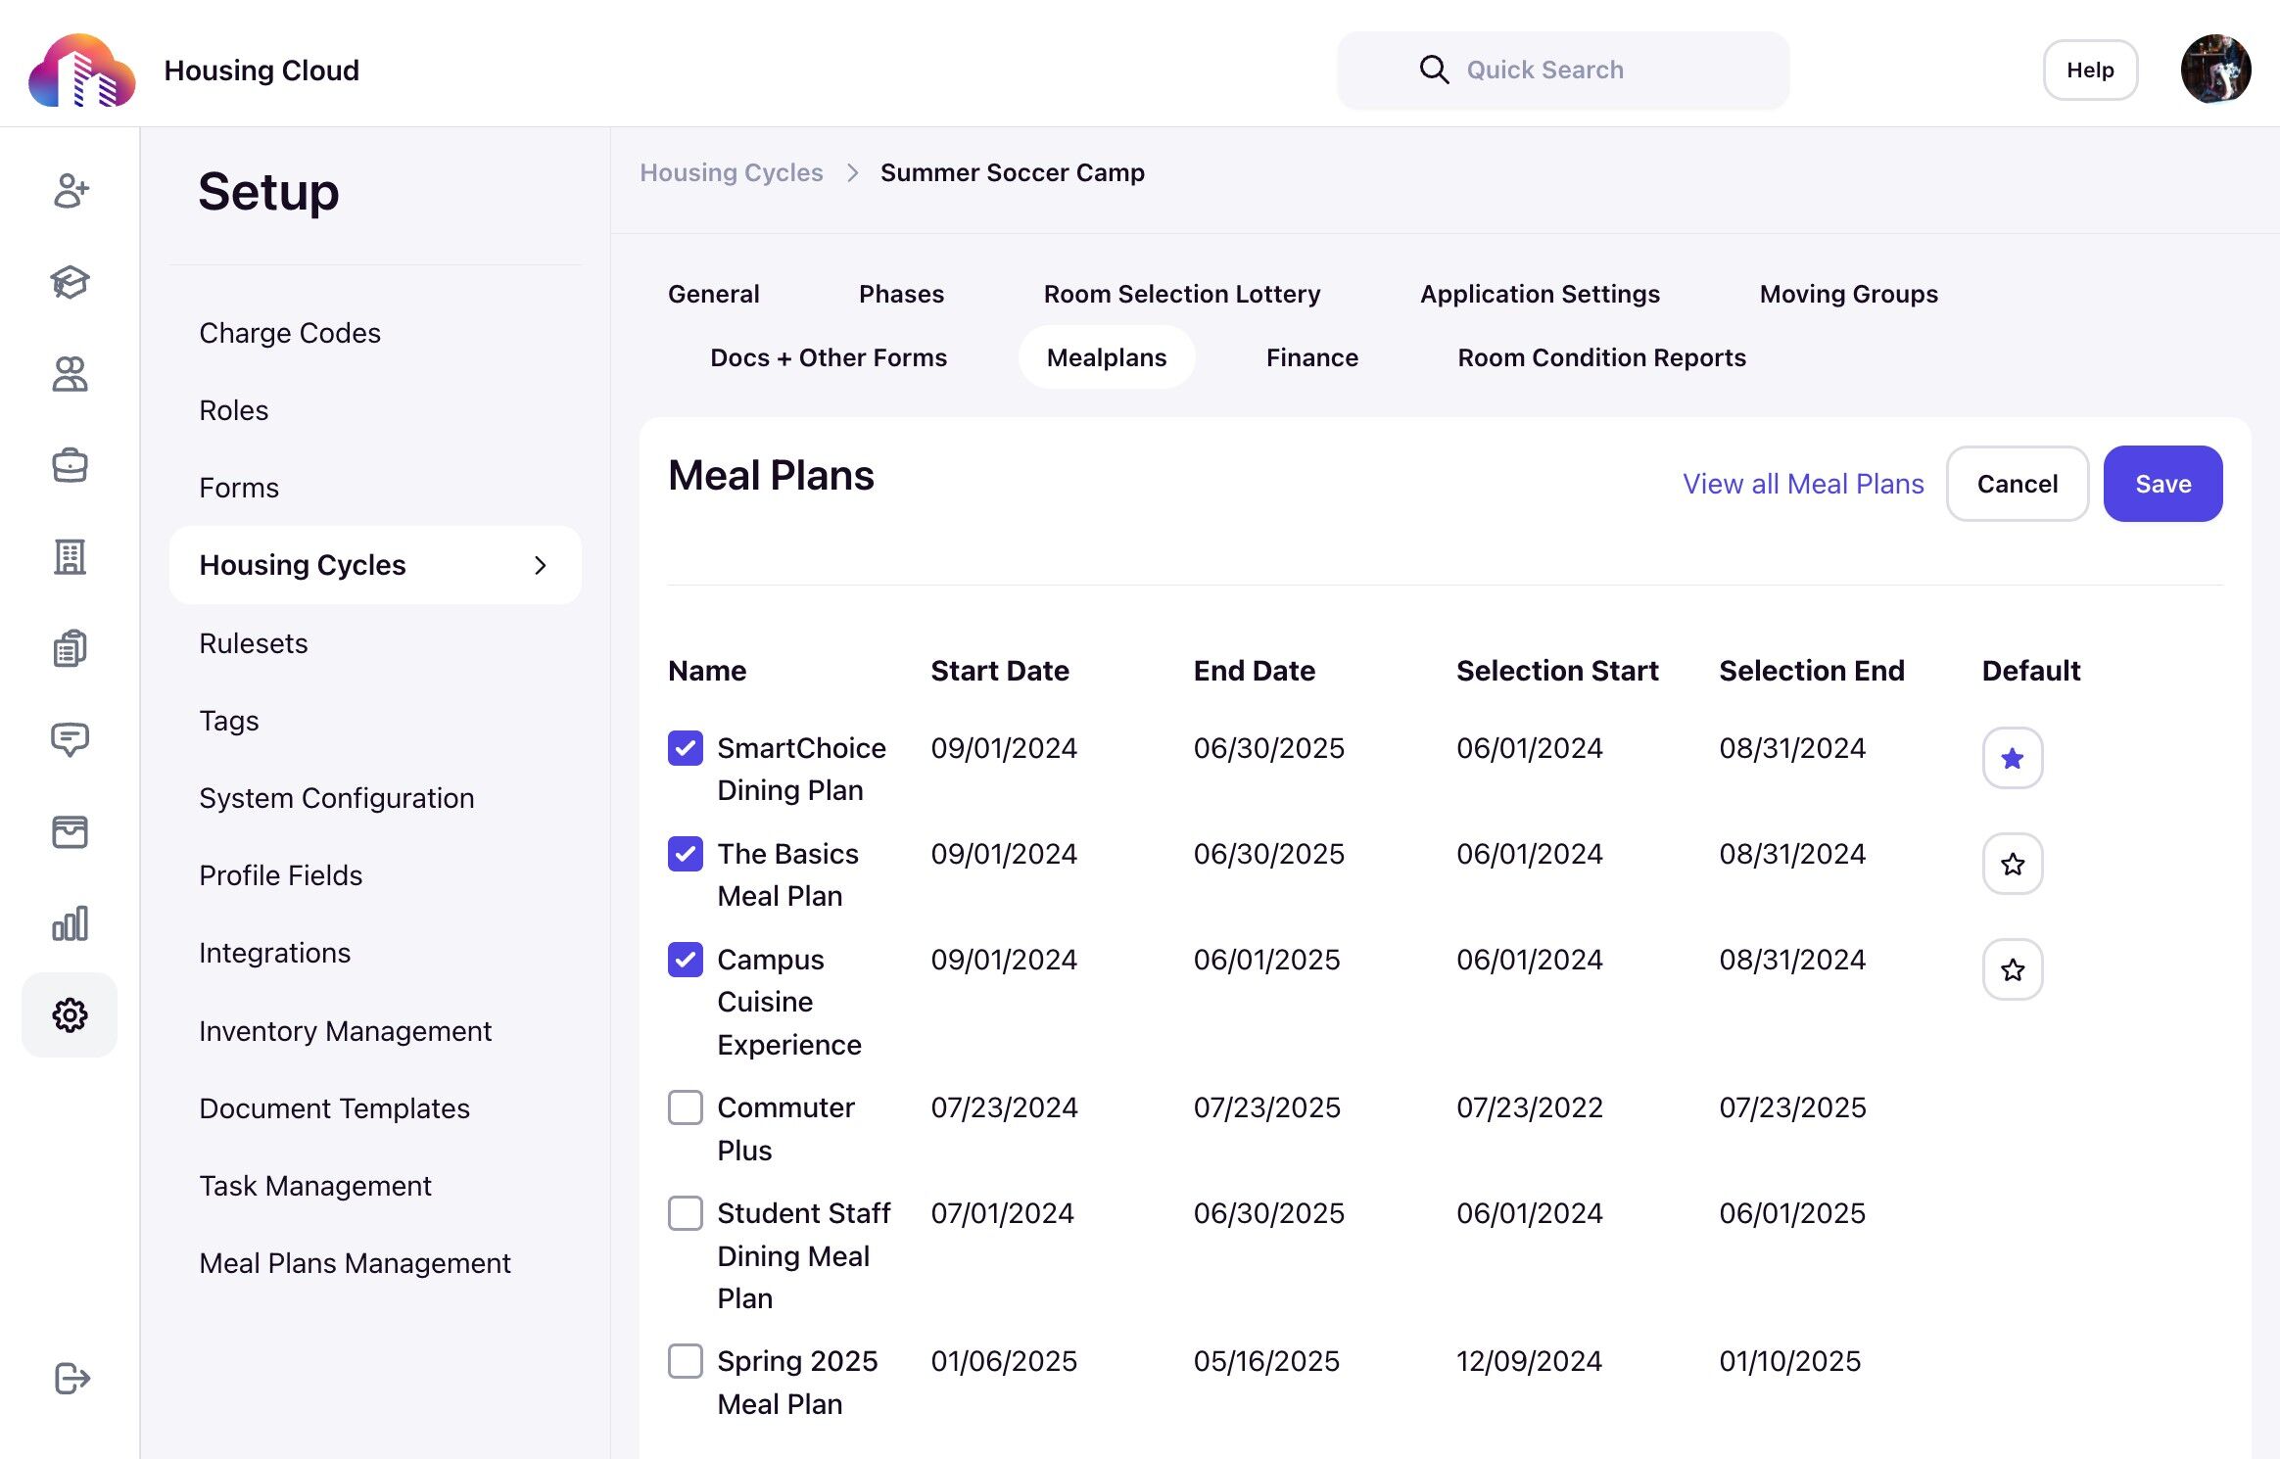2280x1459 pixels.
Task: Check the Commuter Plus checkbox
Action: coord(686,1107)
